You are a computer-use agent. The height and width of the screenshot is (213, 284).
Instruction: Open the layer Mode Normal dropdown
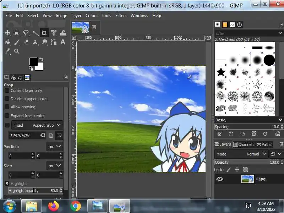pyautogui.click(x=241, y=154)
